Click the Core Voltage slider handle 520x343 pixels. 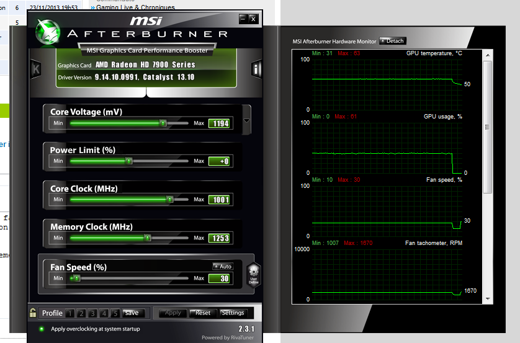tap(163, 123)
